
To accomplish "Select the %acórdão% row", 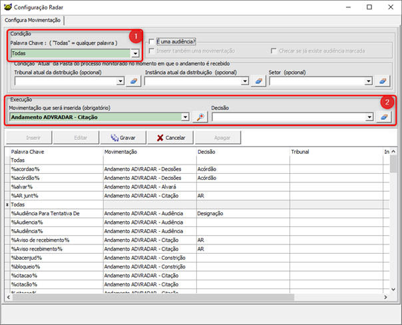I will pyautogui.click(x=197, y=178).
